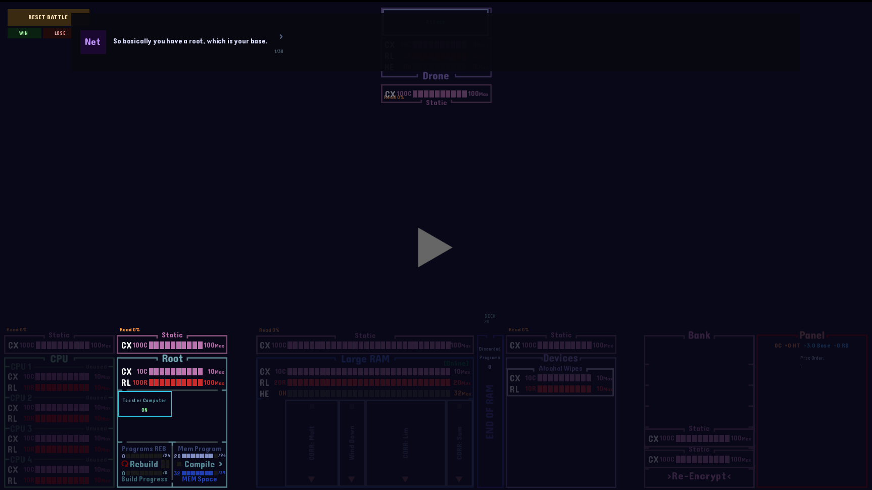This screenshot has height=490, width=872.
Task: Click the Large RAM panel title
Action: coord(365,359)
